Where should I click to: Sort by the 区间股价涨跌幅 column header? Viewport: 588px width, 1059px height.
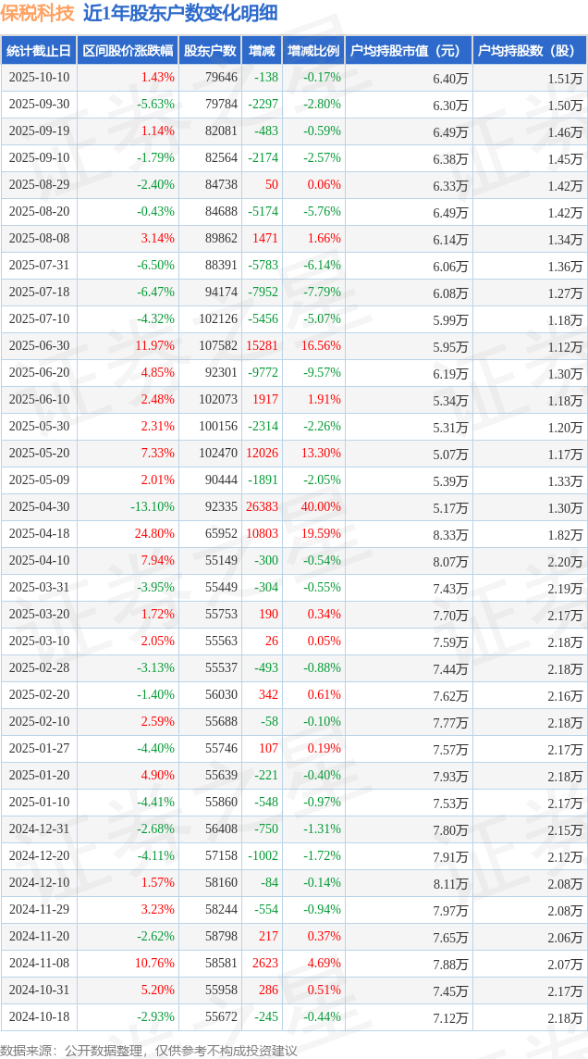tap(127, 51)
